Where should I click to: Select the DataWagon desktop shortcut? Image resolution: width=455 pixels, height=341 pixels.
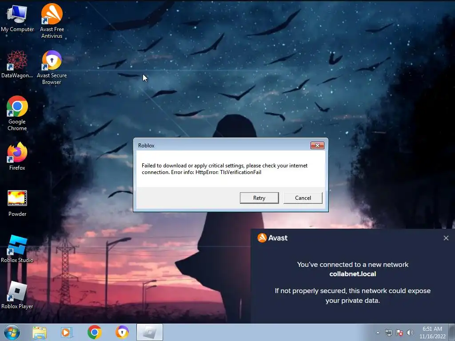(x=17, y=64)
